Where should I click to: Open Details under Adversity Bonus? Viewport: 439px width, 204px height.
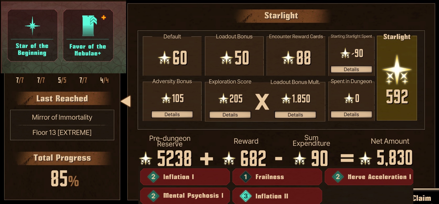coord(172,114)
